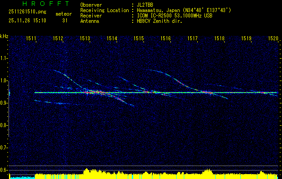
Task: Click the meteor count value 31
Action: tap(65, 20)
